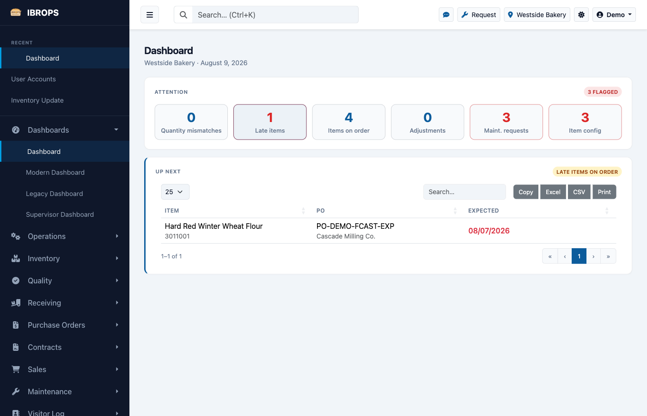Open the Quantity mismatches card
This screenshot has width=647, height=416.
pos(191,122)
